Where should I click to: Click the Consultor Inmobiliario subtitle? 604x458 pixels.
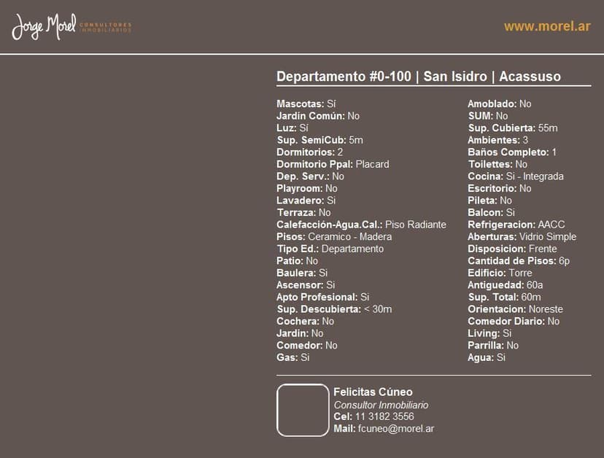click(381, 405)
